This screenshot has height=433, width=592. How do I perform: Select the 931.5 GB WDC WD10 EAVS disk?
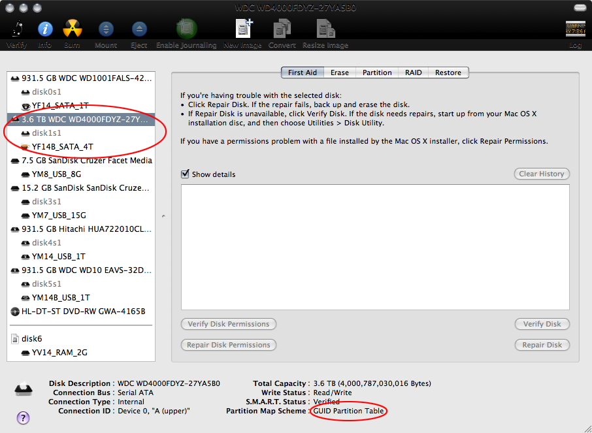(x=81, y=270)
